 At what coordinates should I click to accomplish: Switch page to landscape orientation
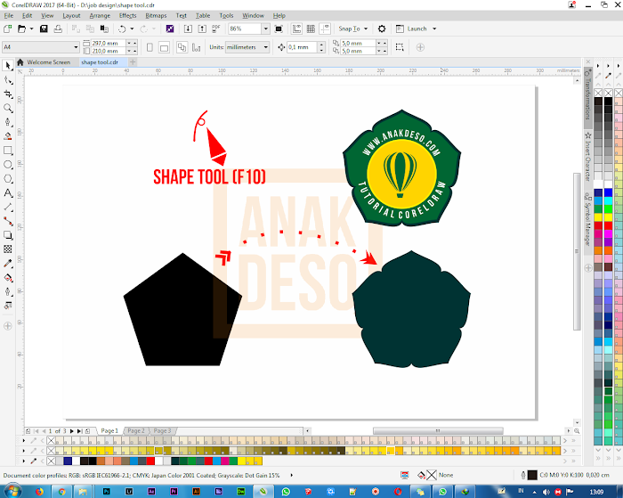pos(164,47)
